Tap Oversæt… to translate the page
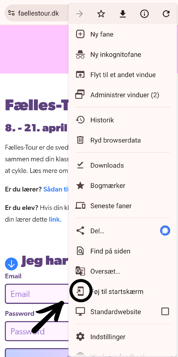The width and height of the screenshot is (178, 357). (x=105, y=271)
